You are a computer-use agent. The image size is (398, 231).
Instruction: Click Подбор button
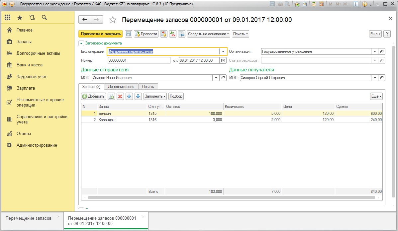click(x=176, y=96)
